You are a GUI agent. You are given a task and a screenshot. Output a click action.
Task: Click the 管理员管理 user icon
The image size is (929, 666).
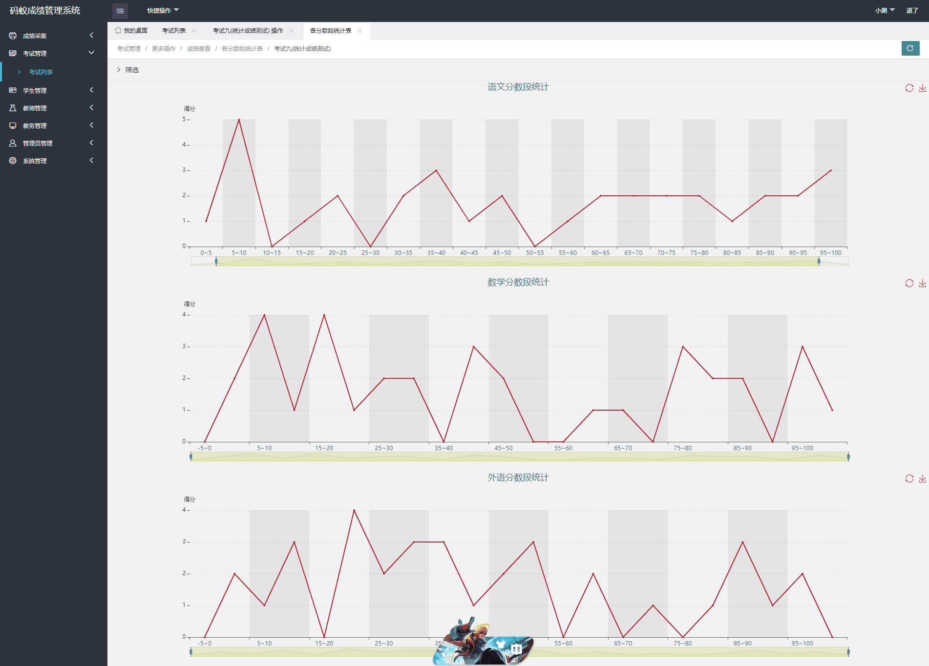[13, 143]
